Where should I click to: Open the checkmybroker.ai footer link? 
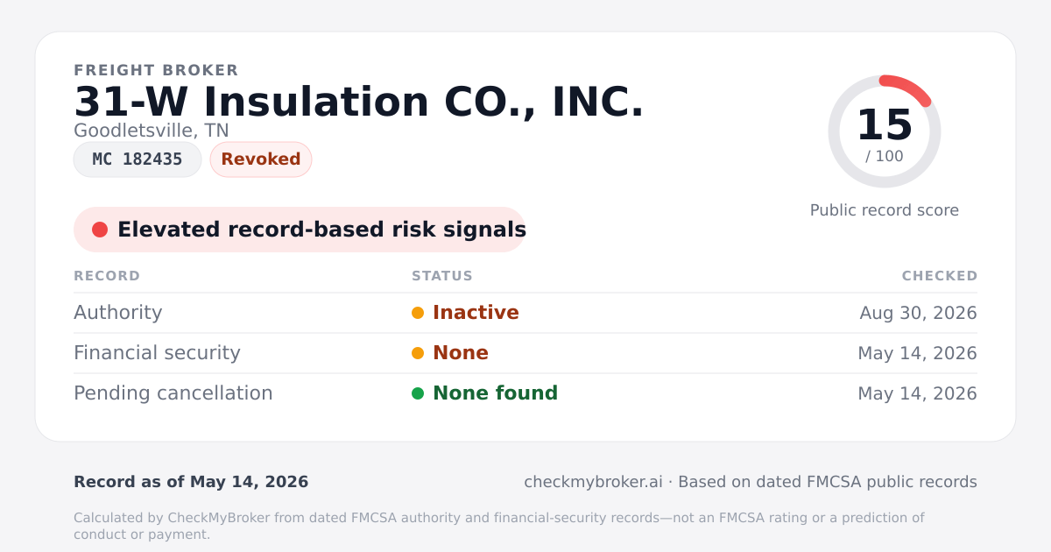pyautogui.click(x=593, y=482)
